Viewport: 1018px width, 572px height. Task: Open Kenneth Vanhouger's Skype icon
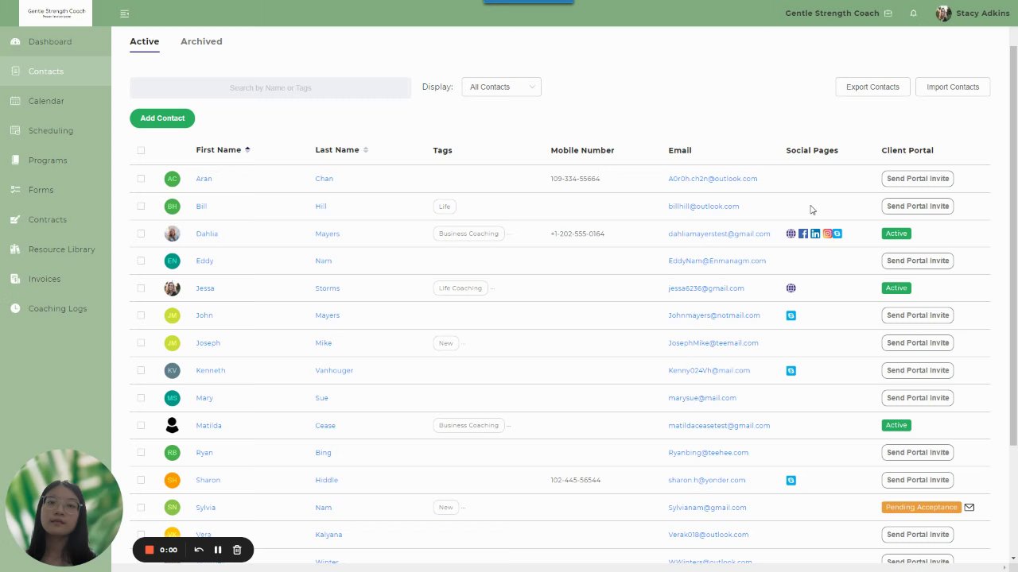(x=791, y=370)
